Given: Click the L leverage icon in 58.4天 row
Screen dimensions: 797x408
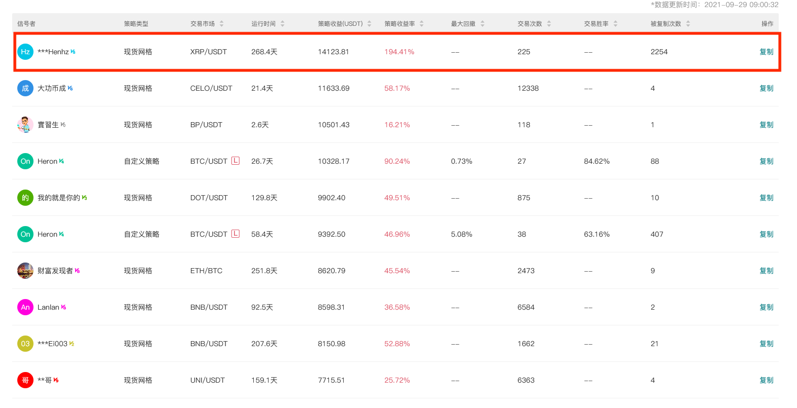Looking at the screenshot, I should pos(236,234).
